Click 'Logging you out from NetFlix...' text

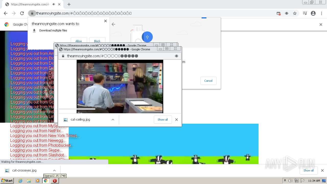pos(37,131)
